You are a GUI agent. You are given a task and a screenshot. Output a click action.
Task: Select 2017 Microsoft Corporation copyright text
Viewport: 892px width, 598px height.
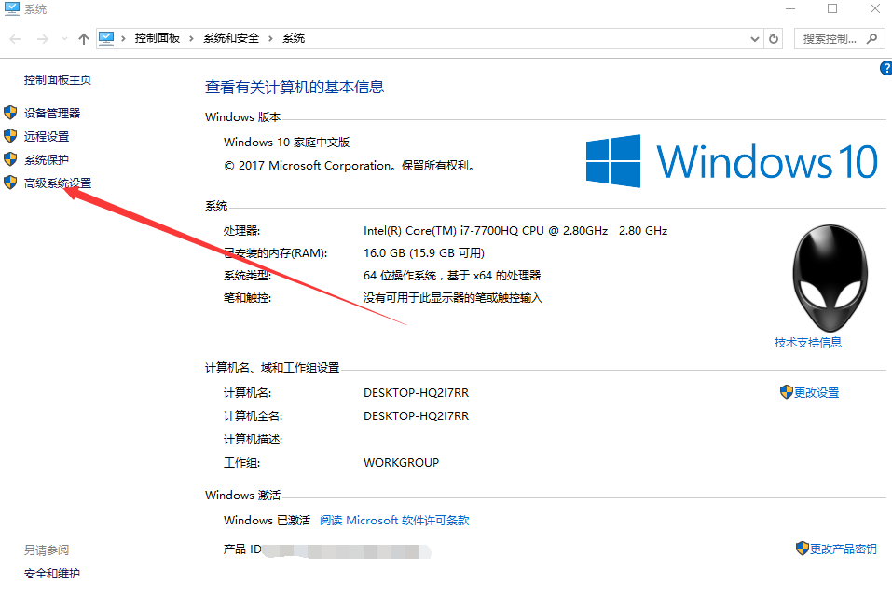pyautogui.click(x=349, y=166)
